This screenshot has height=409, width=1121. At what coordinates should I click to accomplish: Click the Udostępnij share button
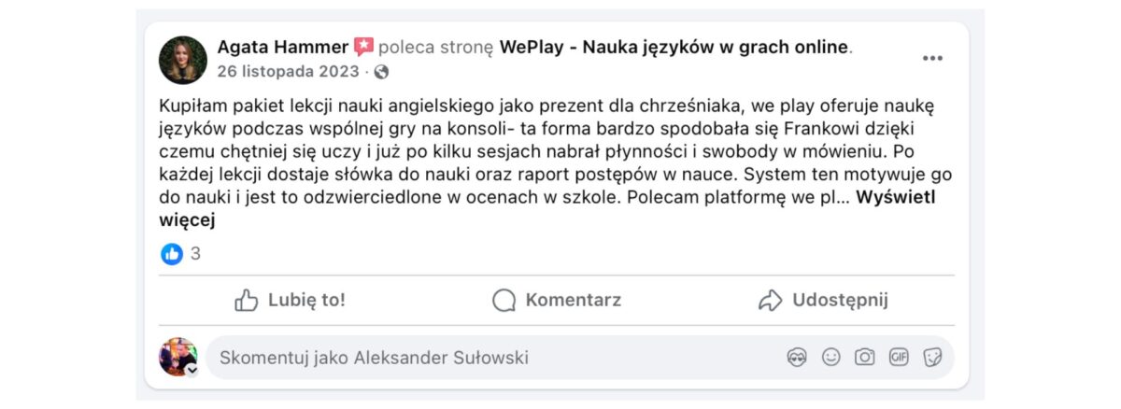click(x=822, y=300)
